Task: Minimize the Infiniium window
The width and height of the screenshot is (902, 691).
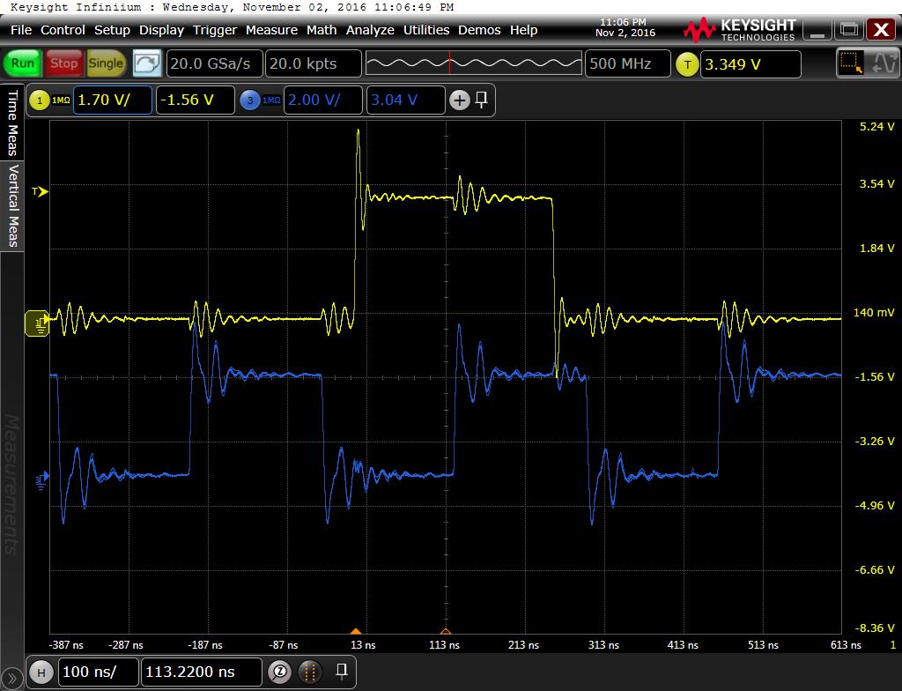Action: [817, 31]
